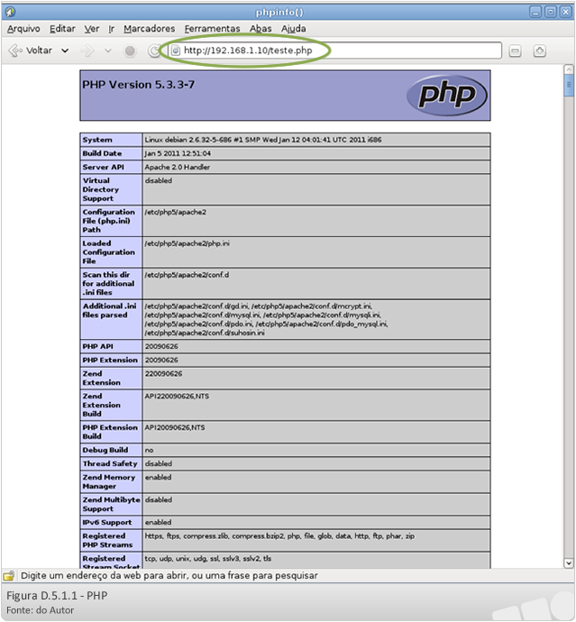The image size is (576, 622).
Task: Open the Ver menu
Action: coord(92,29)
